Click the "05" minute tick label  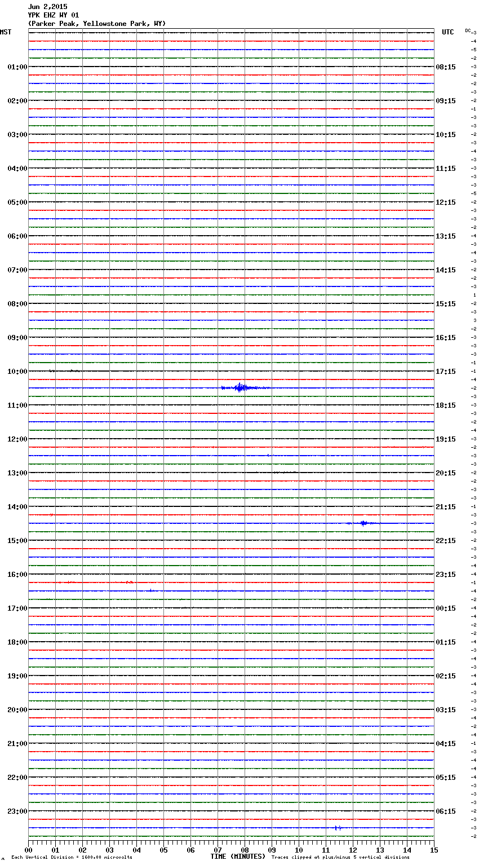(163, 850)
